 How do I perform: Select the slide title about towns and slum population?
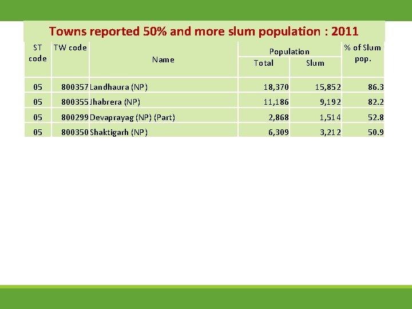point(204,31)
